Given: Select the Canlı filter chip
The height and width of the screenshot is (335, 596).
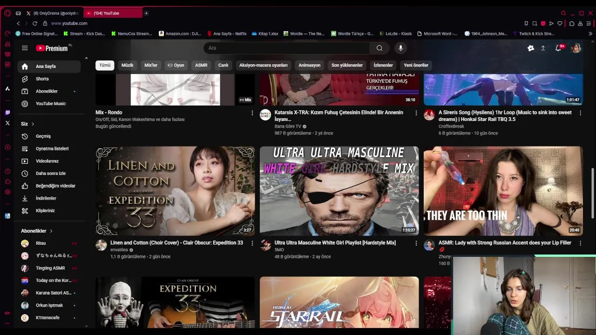Looking at the screenshot, I should coord(223,65).
